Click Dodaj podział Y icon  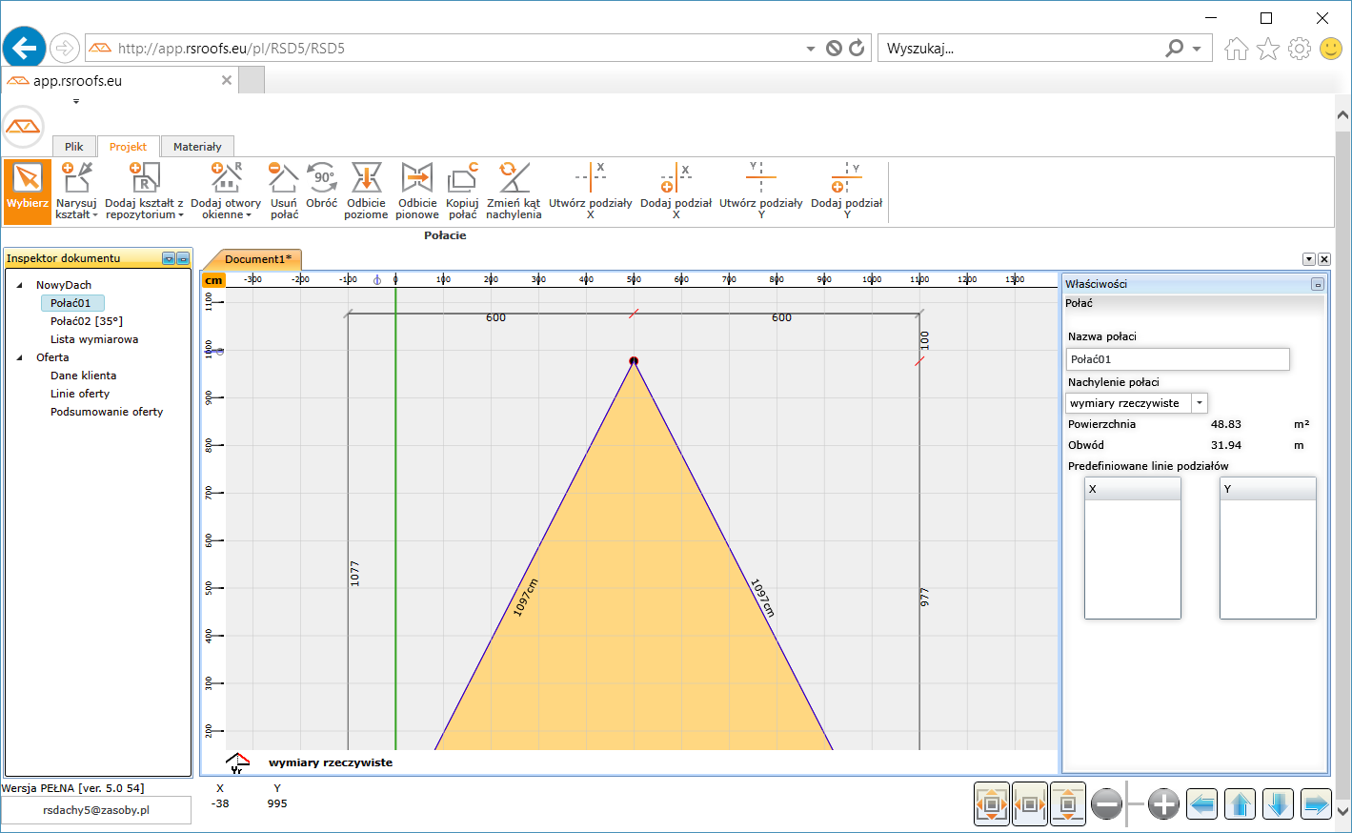(846, 191)
